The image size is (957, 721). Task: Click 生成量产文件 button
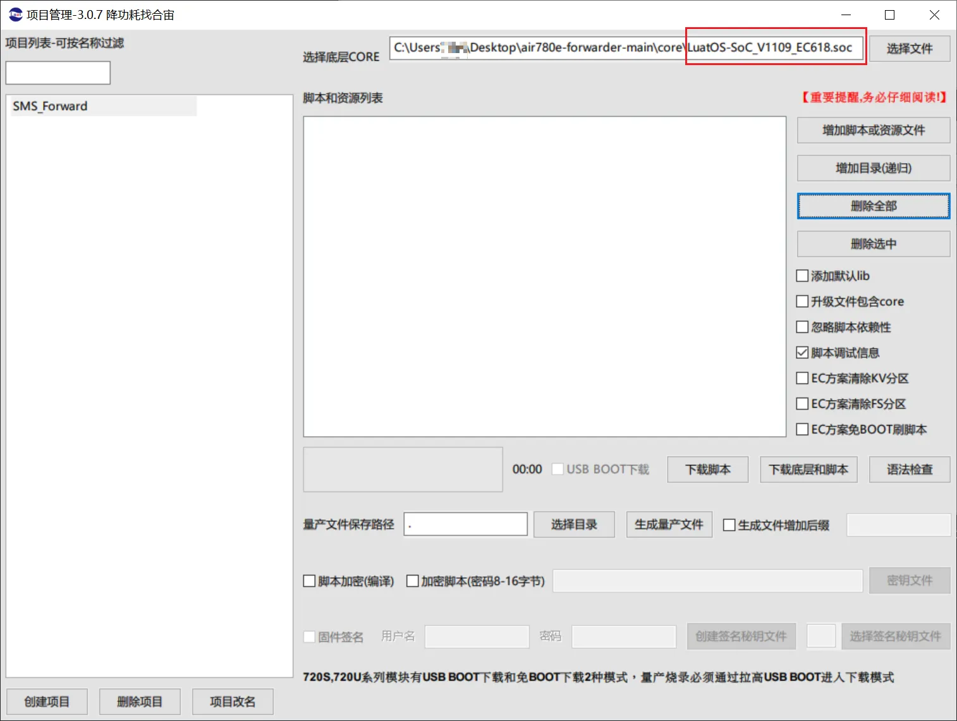(x=669, y=524)
